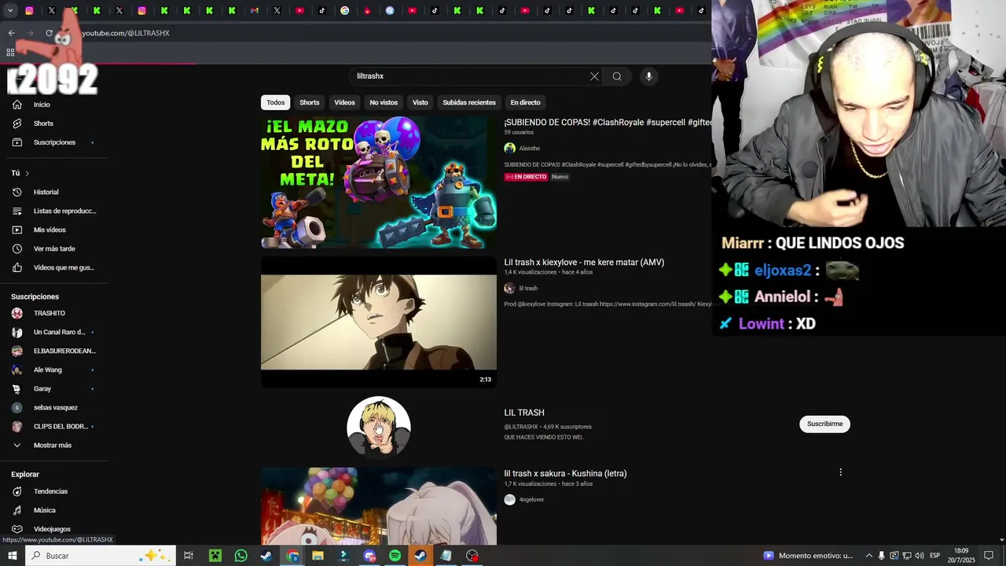The height and width of the screenshot is (566, 1006).
Task: Open the me kere matar AMV thumbnail
Action: coord(379,322)
